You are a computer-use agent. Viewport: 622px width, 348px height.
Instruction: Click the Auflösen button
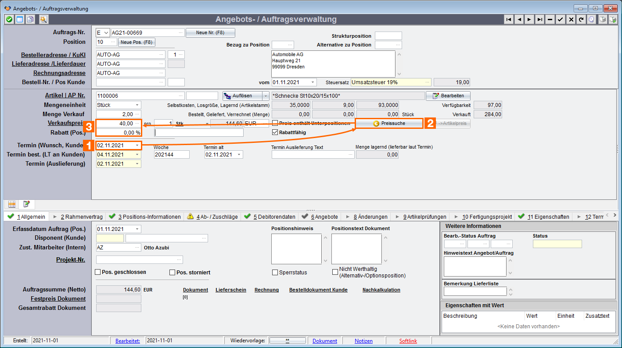click(x=242, y=96)
